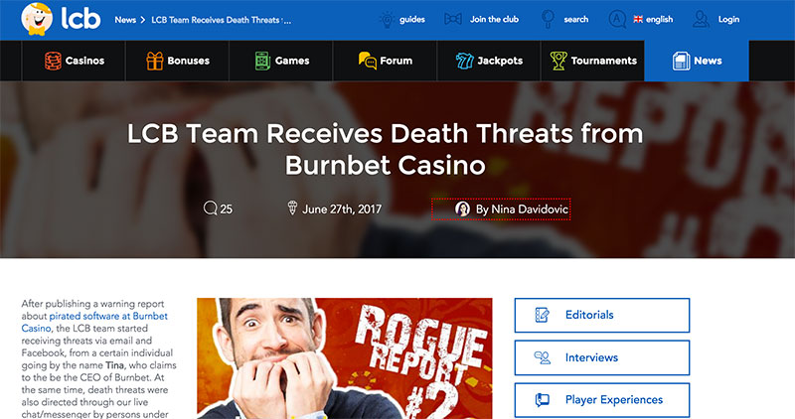Screen dimensions: 795x419
Task: Open the Interviews category button
Action: pos(602,357)
